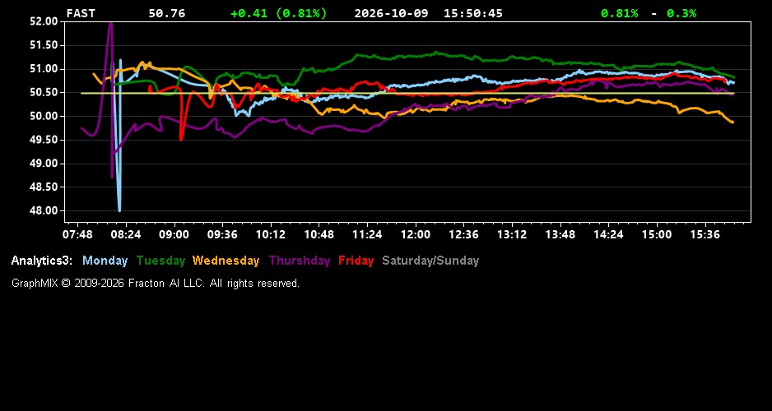Click the 15:50:45 timestamp
Image resolution: width=772 pixels, height=411 pixels.
pyautogui.click(x=473, y=13)
